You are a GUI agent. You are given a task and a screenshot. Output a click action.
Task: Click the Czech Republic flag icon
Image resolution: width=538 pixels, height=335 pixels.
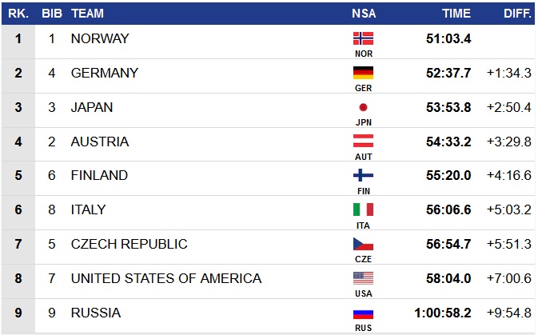pos(363,244)
